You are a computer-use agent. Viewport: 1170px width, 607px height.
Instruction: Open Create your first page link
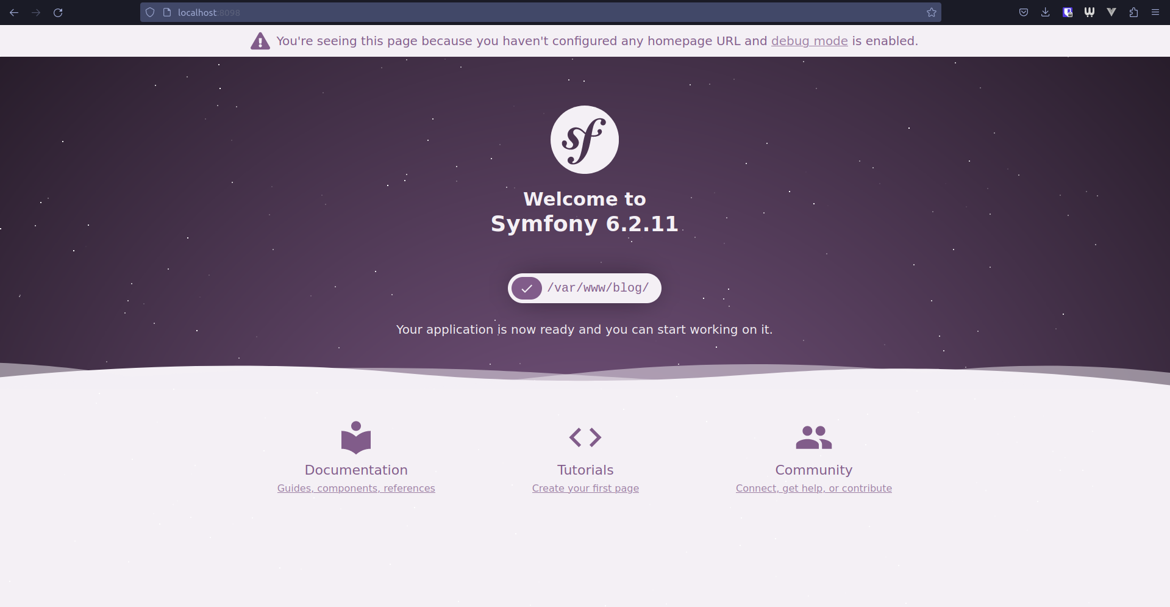coord(585,488)
